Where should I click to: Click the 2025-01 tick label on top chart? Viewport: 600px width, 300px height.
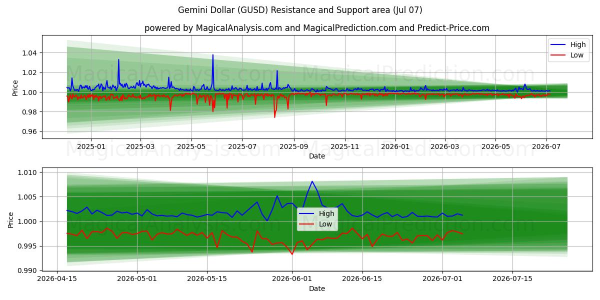coord(90,147)
